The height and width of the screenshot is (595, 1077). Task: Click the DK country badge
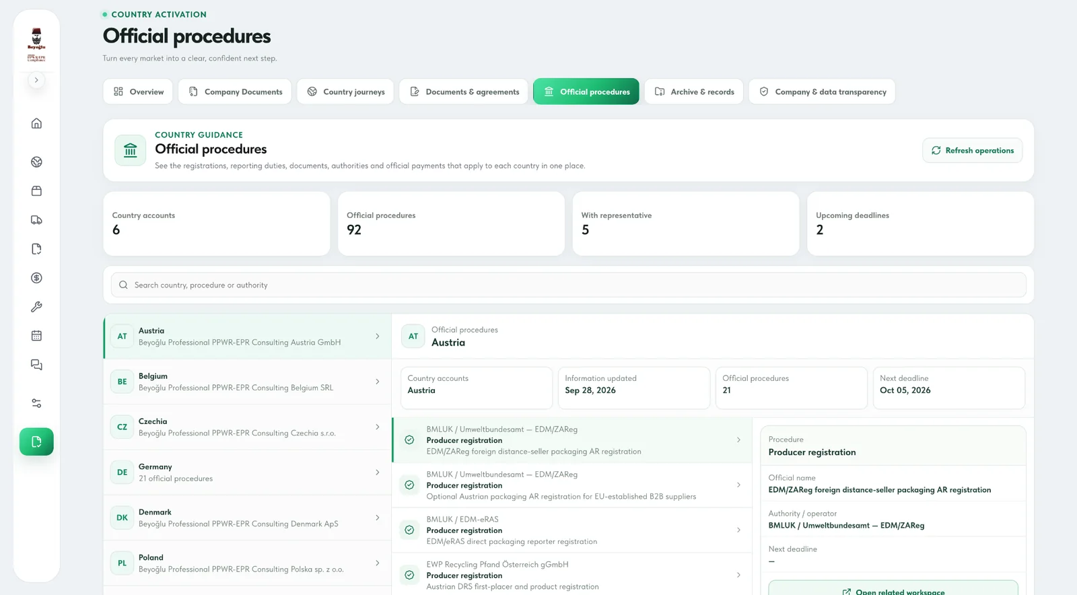point(122,518)
